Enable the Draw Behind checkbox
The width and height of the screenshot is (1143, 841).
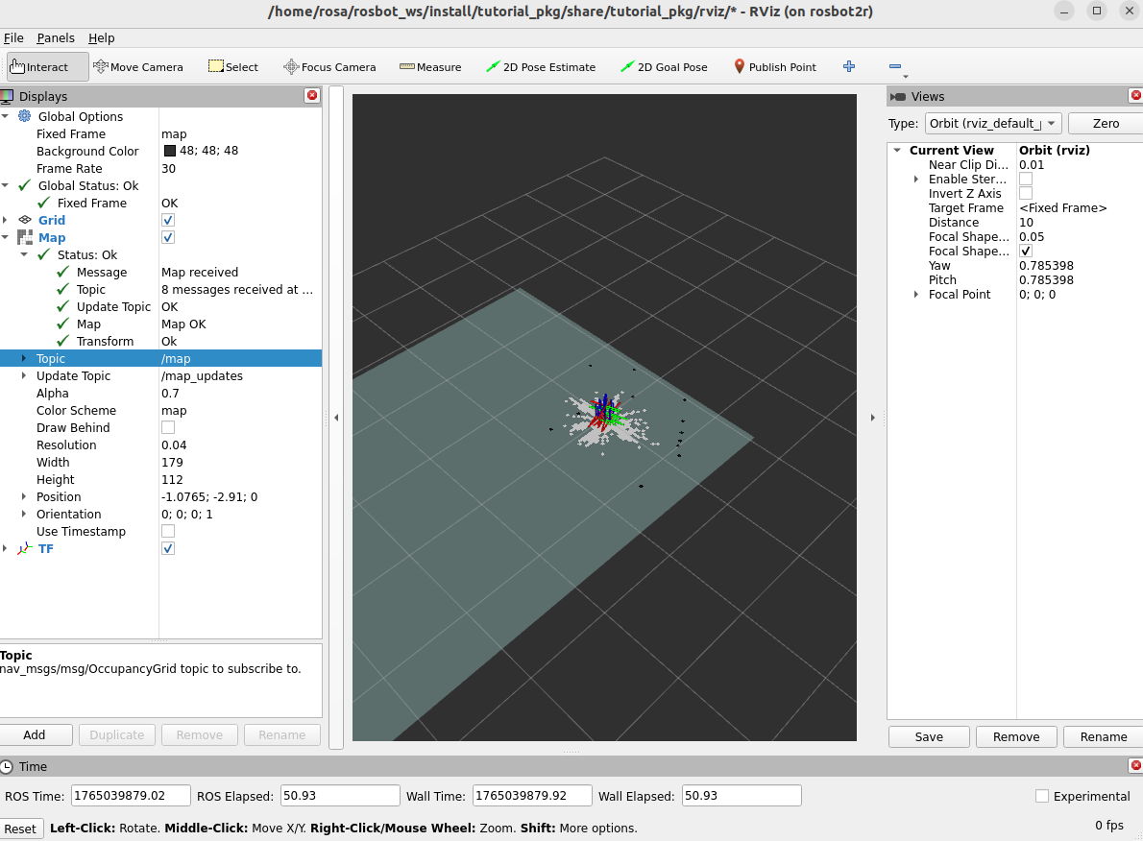168,427
